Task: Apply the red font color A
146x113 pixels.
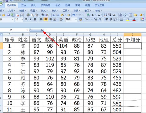Action: click(134, 19)
